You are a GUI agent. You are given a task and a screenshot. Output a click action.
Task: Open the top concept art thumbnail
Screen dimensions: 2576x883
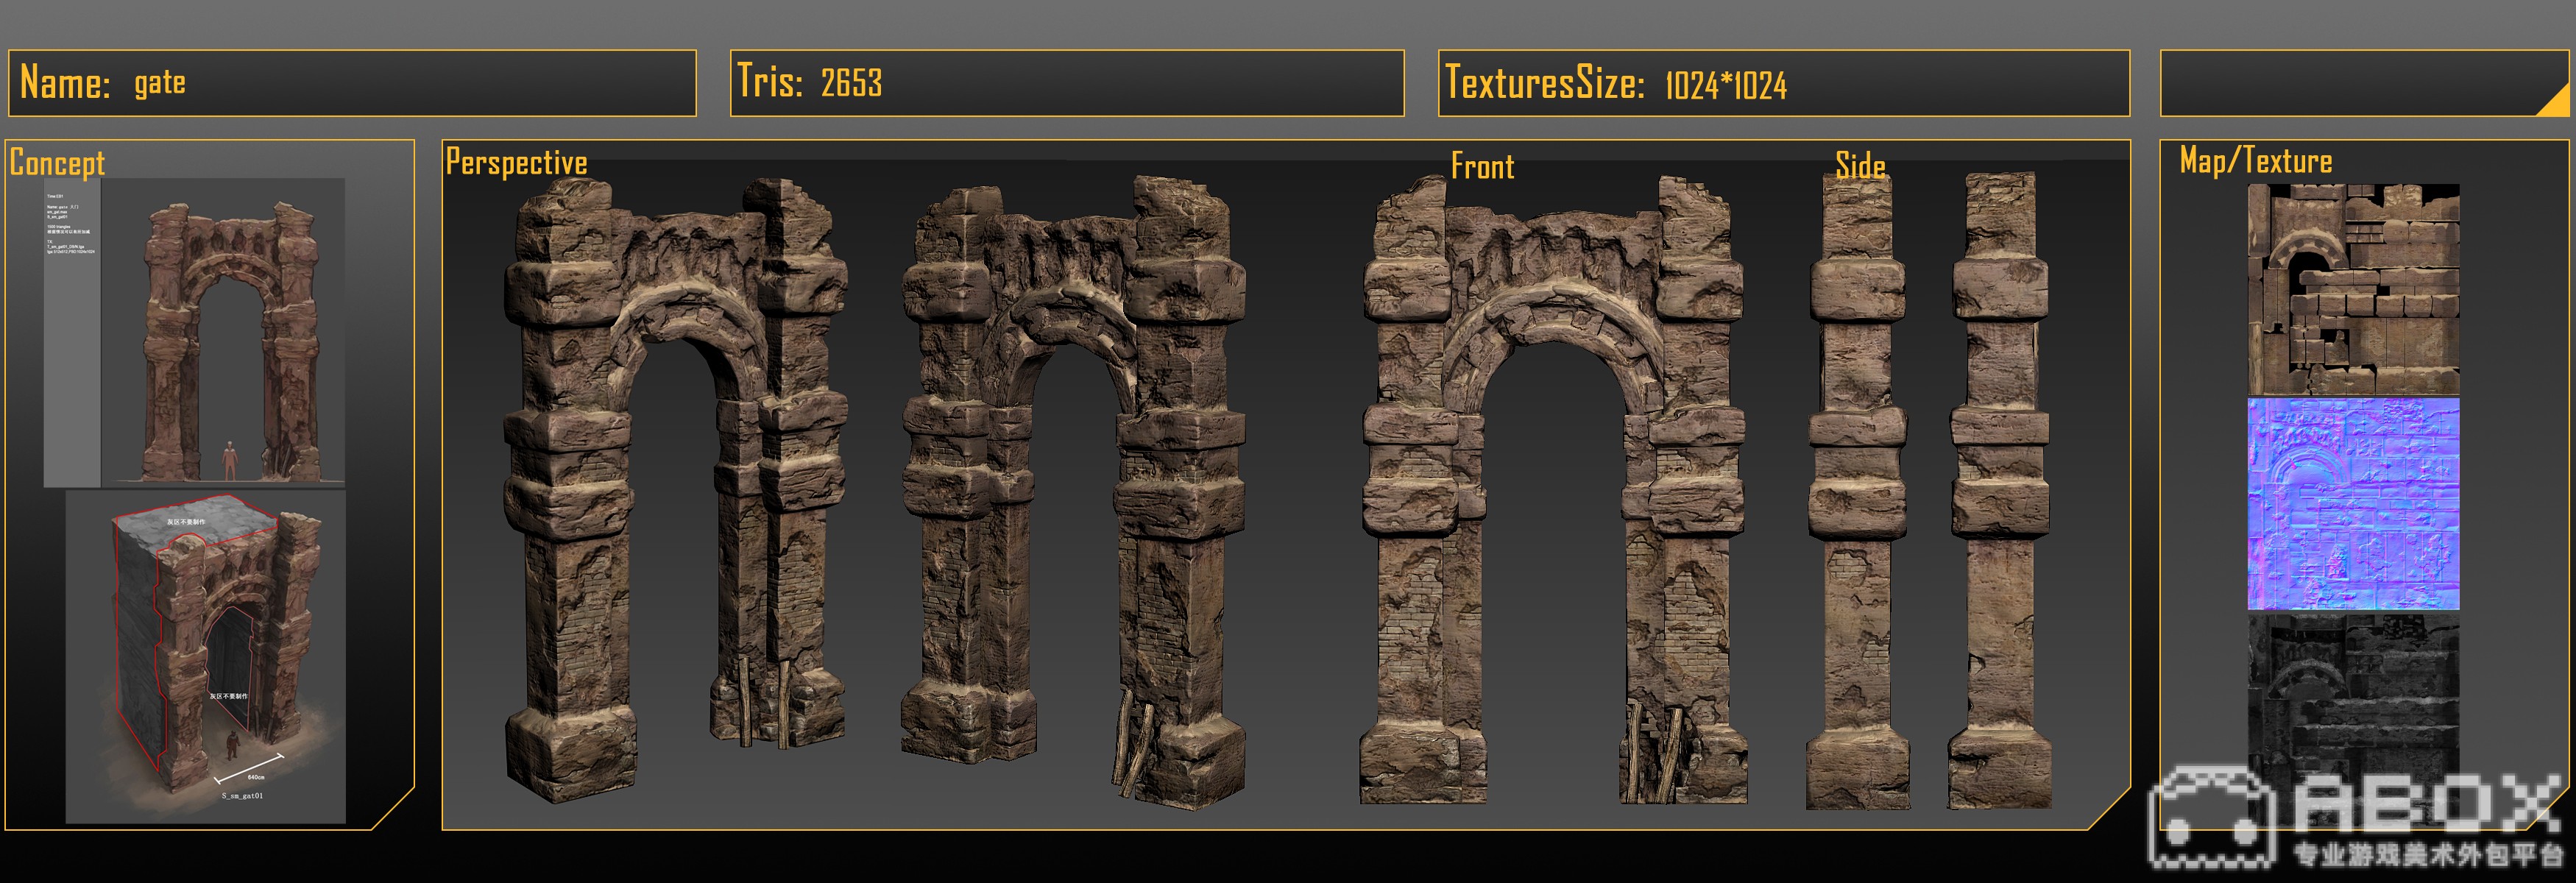coord(194,333)
